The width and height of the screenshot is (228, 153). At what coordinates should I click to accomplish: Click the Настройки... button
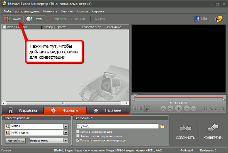pyautogui.click(x=15, y=141)
